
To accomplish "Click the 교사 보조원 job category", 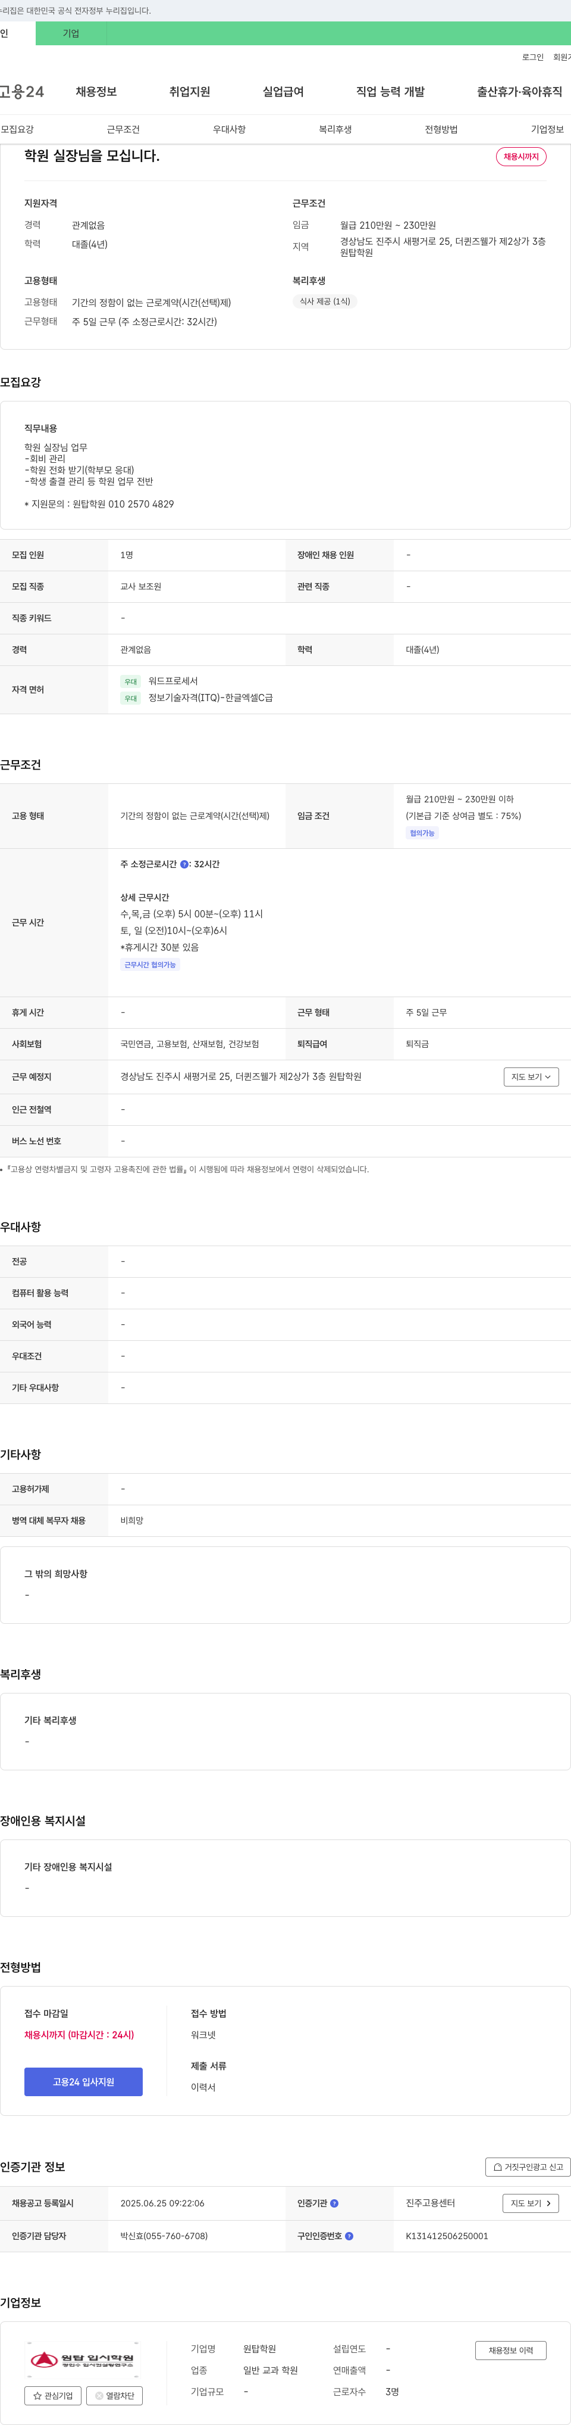I will coord(141,587).
